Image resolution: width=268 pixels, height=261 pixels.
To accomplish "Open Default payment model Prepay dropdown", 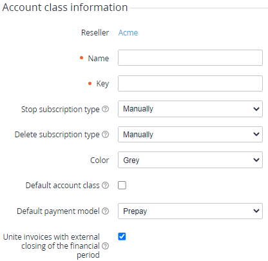I will (190, 211).
